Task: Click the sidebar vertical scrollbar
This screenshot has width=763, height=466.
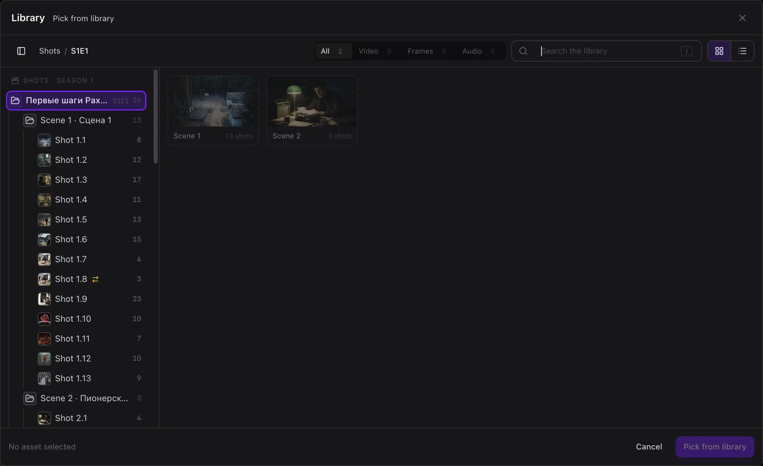Action: click(x=156, y=117)
